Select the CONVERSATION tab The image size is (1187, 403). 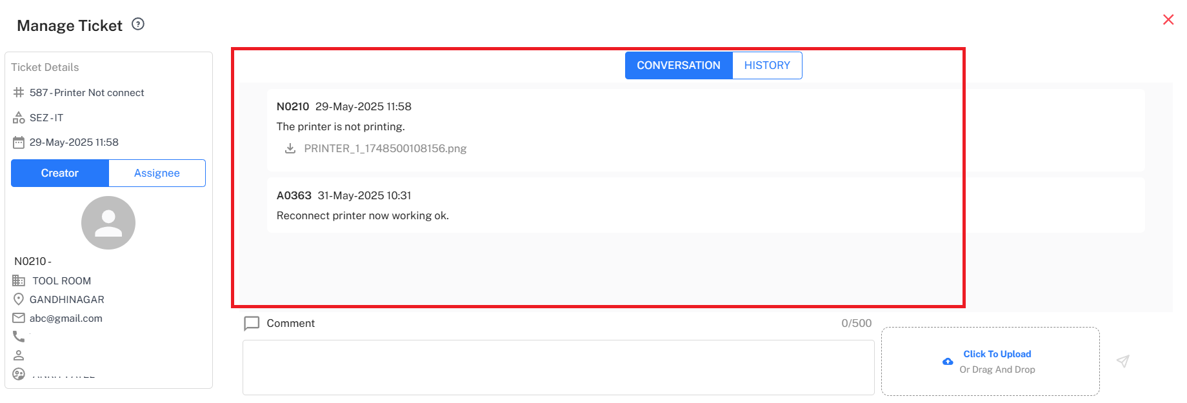point(678,66)
